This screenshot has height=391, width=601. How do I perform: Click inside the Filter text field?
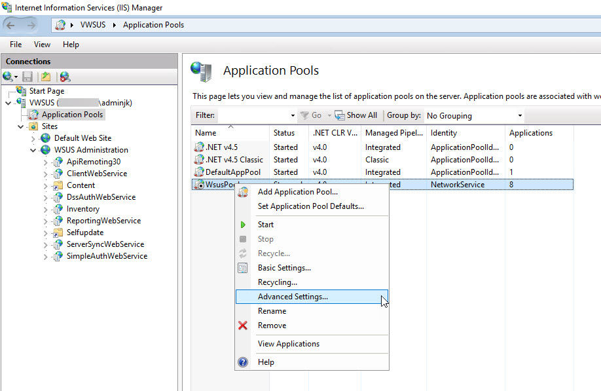(x=253, y=115)
